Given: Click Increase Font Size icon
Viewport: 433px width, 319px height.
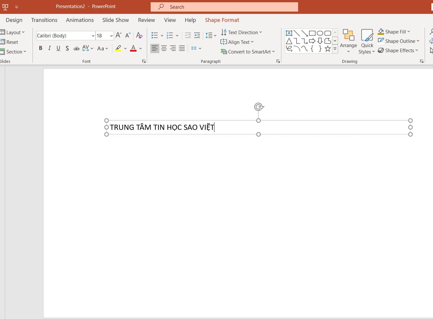Looking at the screenshot, I should 118,35.
